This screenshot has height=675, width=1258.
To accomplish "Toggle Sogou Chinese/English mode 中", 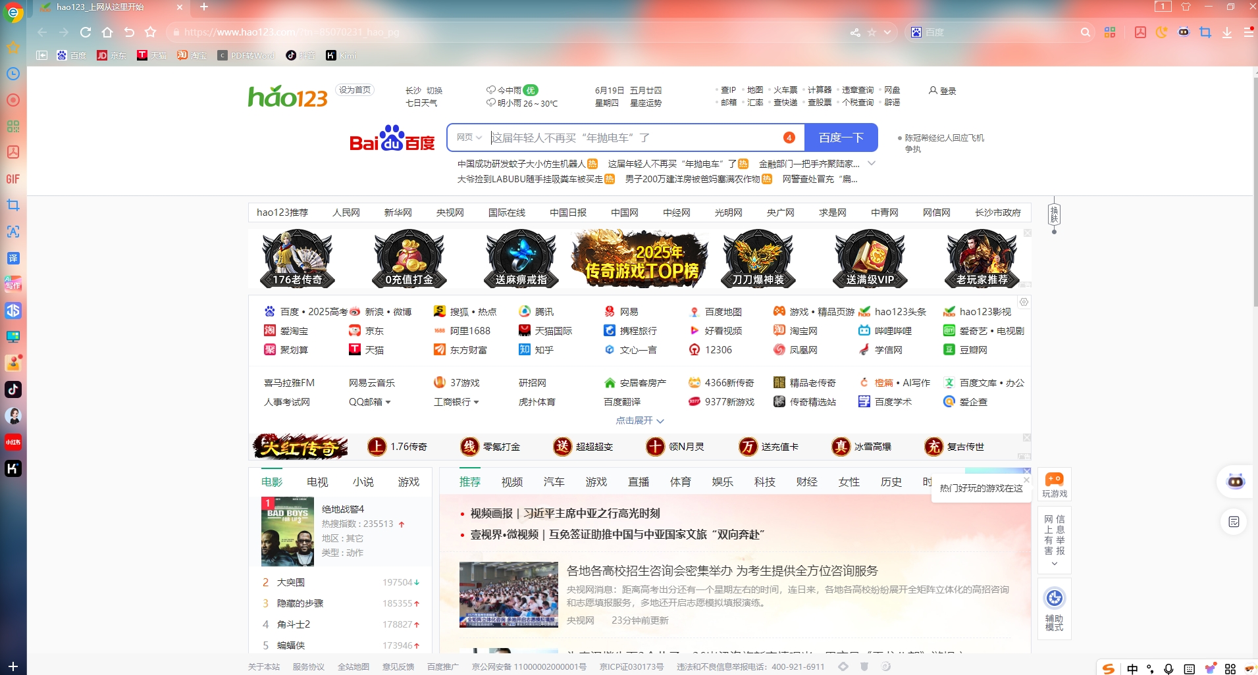I will coord(1132,668).
